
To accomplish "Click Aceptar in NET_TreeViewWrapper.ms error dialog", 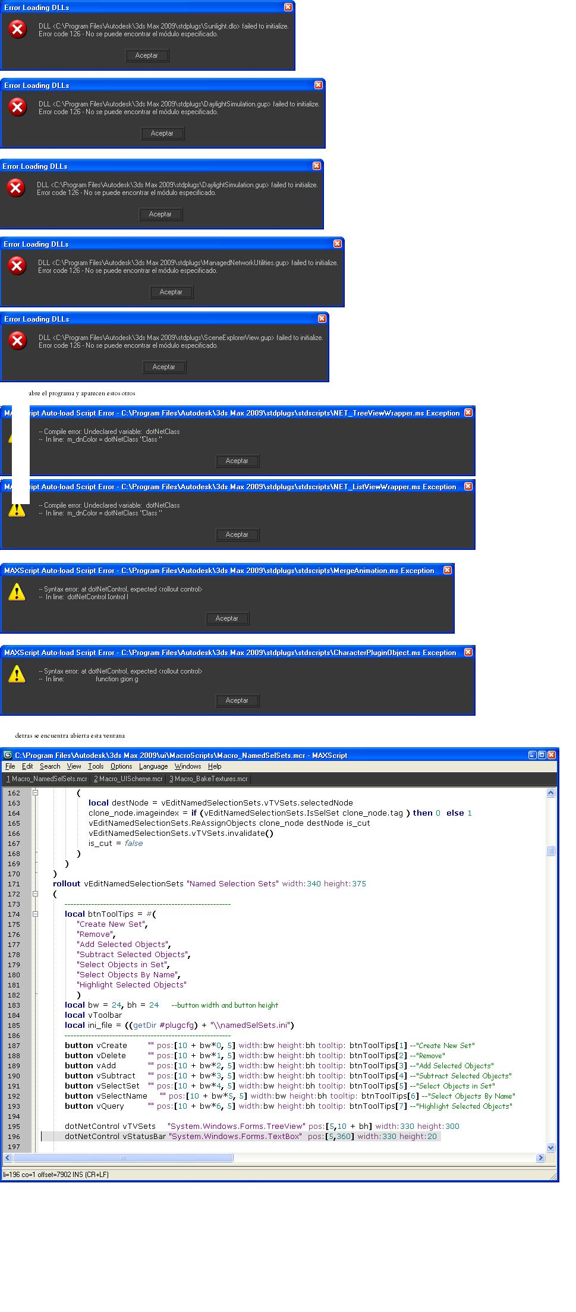I will pos(237,461).
